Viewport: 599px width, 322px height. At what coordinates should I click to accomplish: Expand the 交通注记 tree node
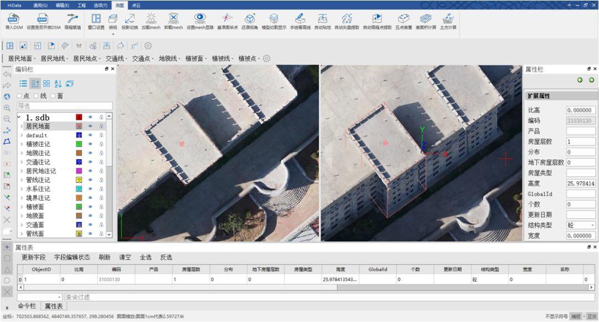[x=22, y=162]
